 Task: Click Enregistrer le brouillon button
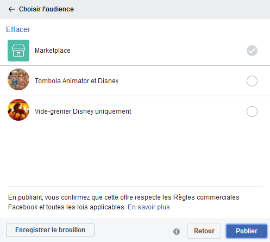pos(50,230)
